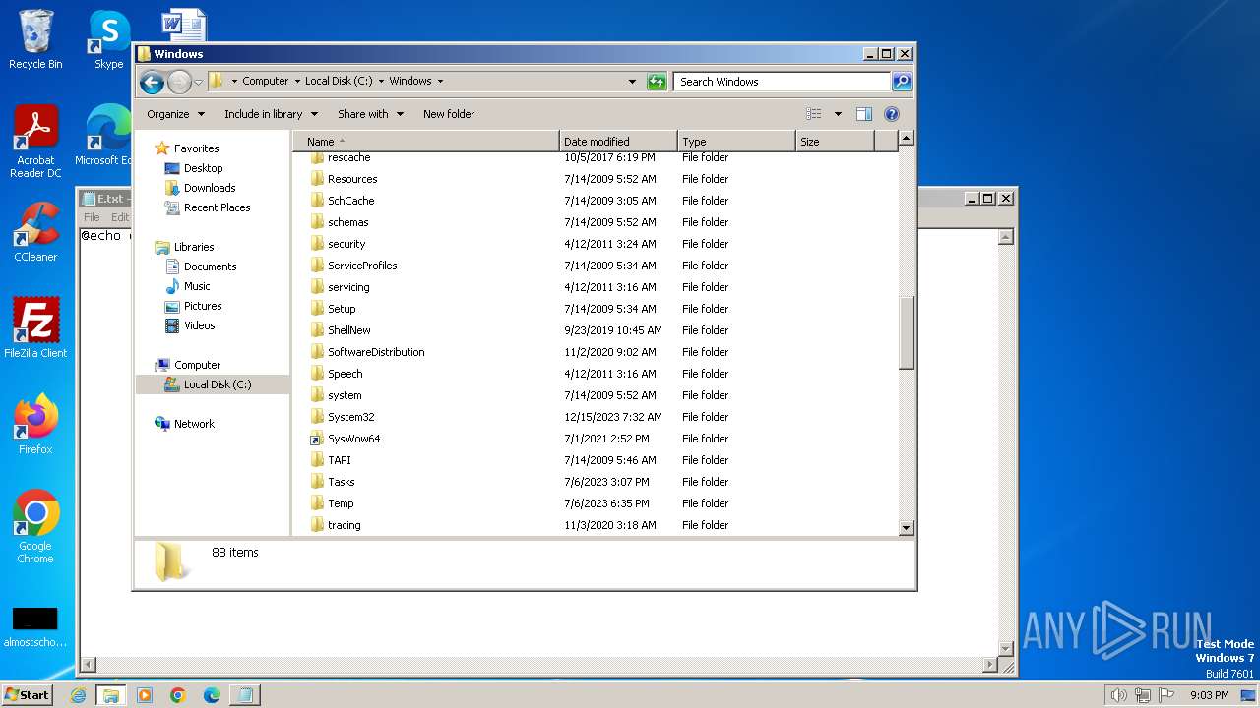1260x708 pixels.
Task: Sort by the Type column header
Action: point(736,142)
